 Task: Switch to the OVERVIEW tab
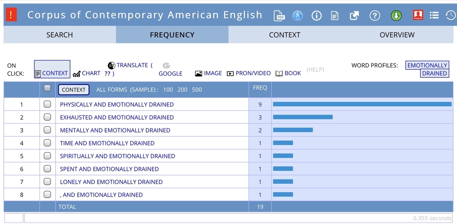point(397,35)
